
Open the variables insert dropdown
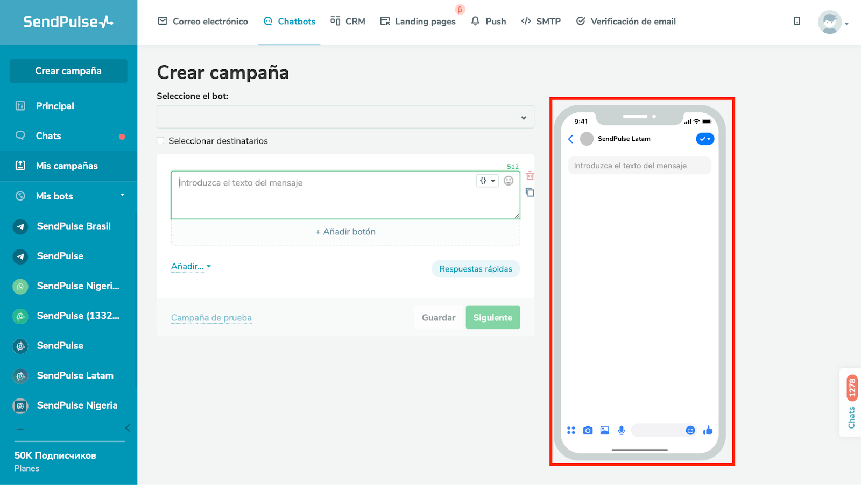tap(487, 181)
